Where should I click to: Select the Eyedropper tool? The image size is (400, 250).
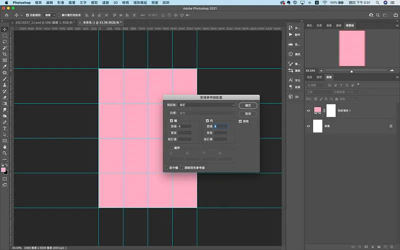4,66
